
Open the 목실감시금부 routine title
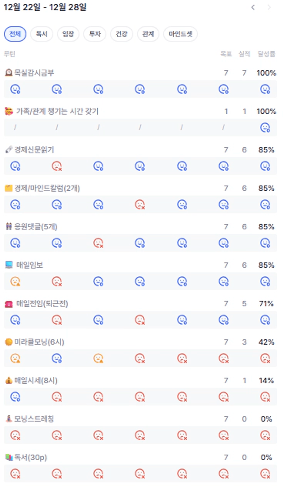(34, 73)
